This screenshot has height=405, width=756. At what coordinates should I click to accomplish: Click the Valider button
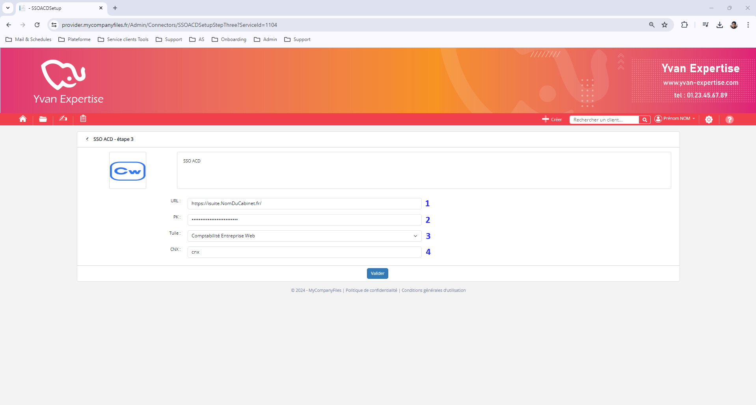coord(377,274)
